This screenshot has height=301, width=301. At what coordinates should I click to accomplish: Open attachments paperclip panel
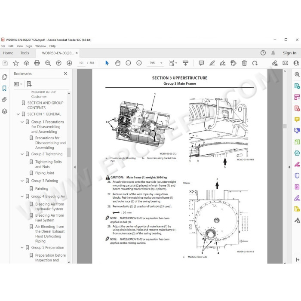point(4,99)
